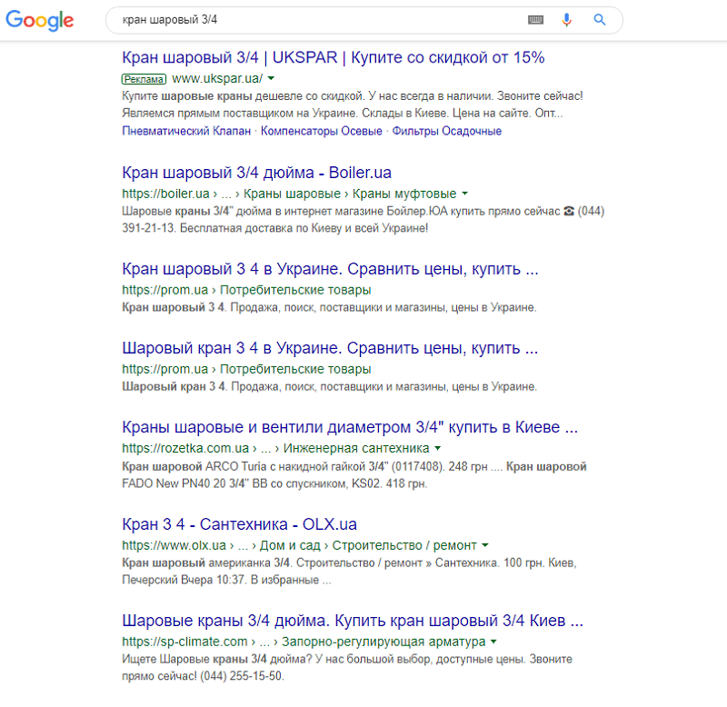Open Краны шаровые и вентили rozetka result

click(x=350, y=427)
